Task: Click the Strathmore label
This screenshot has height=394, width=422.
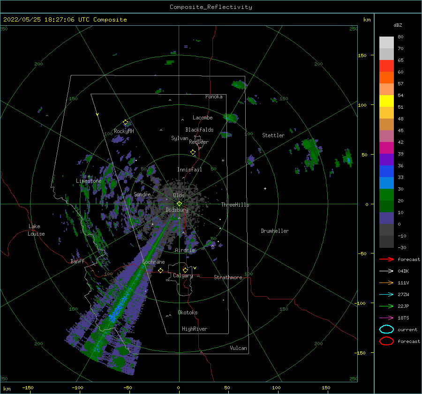Action: pos(228,277)
